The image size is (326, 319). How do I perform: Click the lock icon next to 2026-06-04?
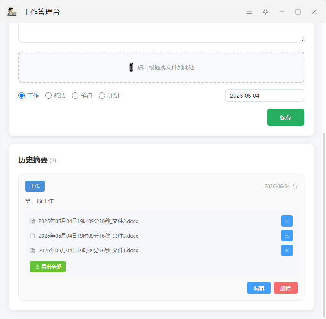[x=295, y=186]
